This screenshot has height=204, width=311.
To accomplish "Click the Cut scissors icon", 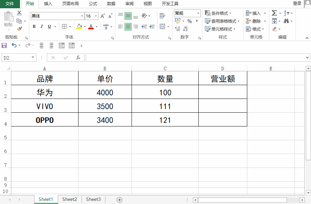I will (19, 13).
